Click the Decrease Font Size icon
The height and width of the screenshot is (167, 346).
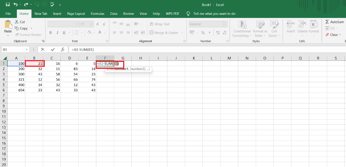tap(104, 24)
